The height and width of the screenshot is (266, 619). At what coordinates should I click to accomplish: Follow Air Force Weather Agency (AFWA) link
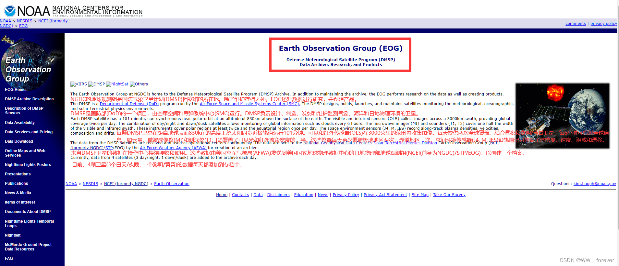coord(173,148)
